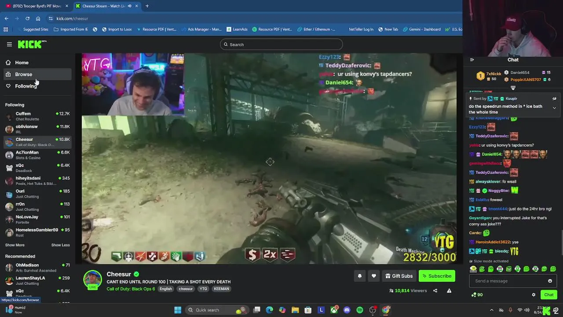Click the English tag

point(166,289)
